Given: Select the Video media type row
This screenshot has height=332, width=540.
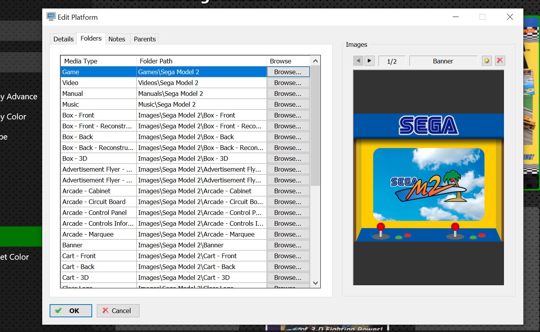Looking at the screenshot, I should (x=98, y=83).
